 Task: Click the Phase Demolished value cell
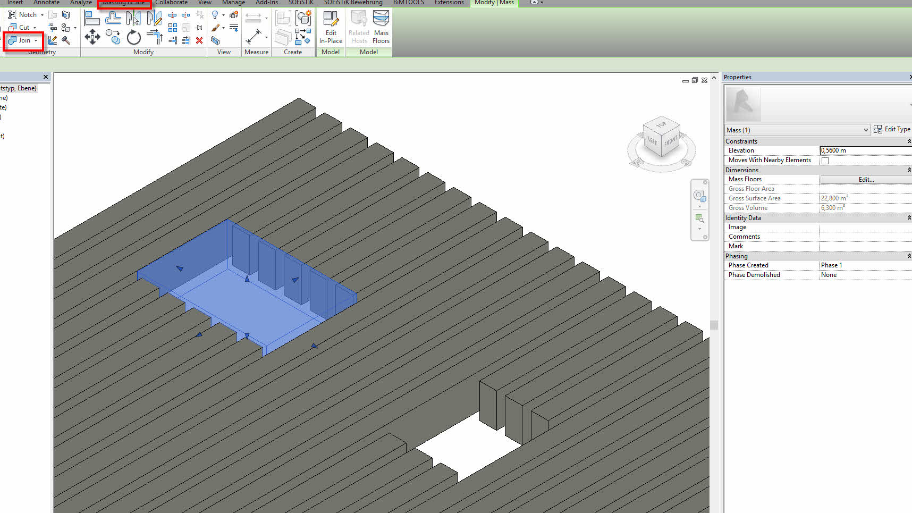(x=866, y=275)
